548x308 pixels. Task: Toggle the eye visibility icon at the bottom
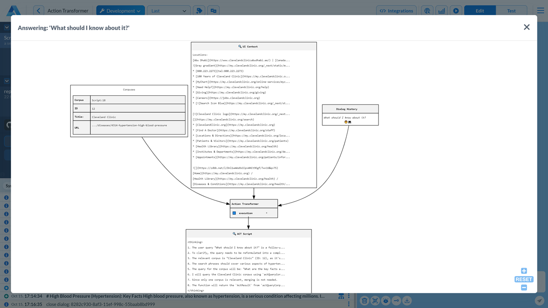(386, 300)
